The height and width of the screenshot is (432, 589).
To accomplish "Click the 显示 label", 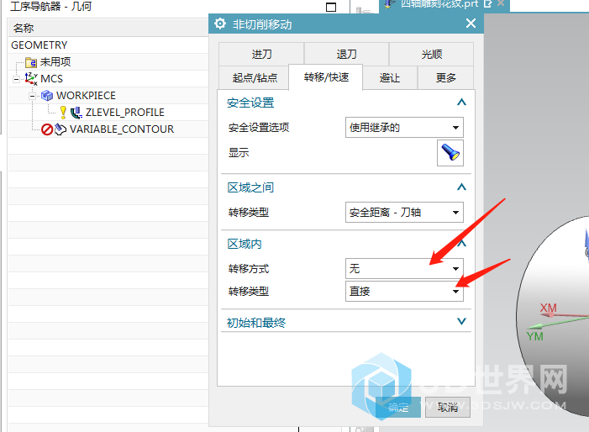I will point(239,152).
